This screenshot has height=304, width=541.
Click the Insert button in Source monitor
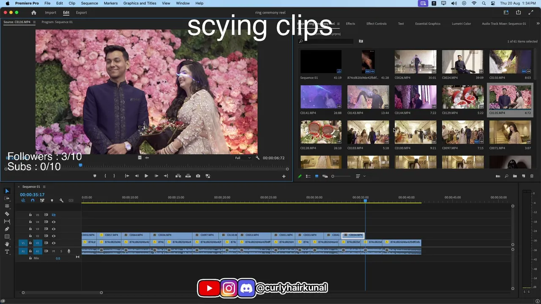(x=178, y=176)
